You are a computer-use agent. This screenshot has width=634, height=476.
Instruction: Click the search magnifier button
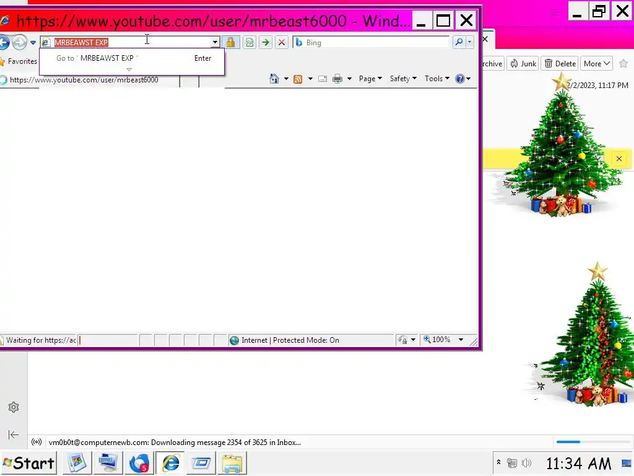click(459, 42)
